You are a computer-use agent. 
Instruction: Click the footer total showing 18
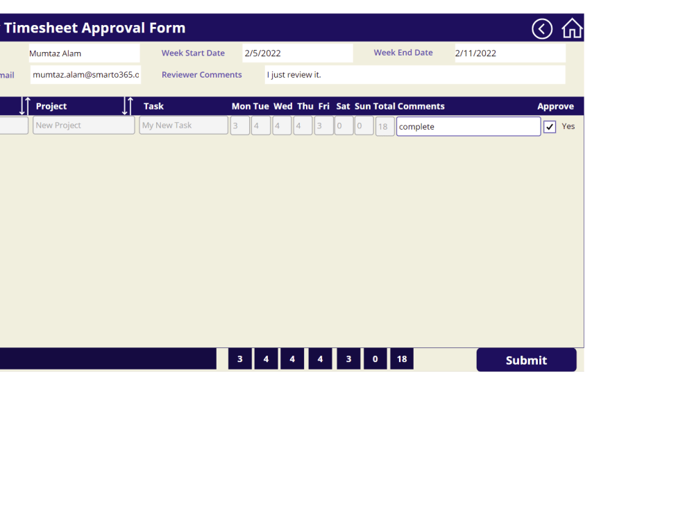tap(401, 358)
